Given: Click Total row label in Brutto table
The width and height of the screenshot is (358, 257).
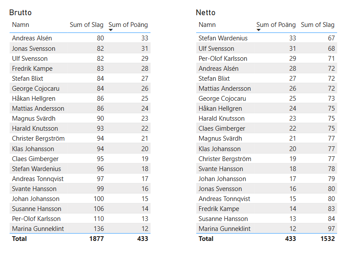Looking at the screenshot, I should (19, 239).
